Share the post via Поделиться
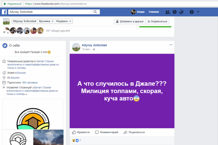The height and width of the screenshot is (145, 218). coord(134,132)
